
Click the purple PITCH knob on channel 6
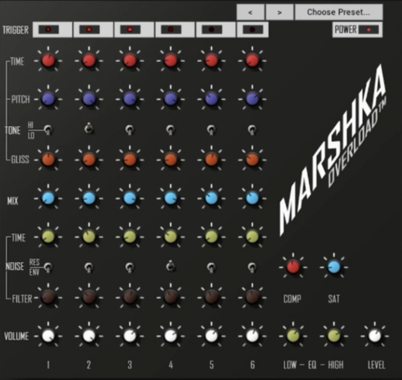tap(252, 99)
